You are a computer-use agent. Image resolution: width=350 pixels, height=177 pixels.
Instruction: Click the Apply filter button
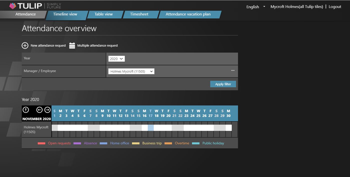[223, 84]
